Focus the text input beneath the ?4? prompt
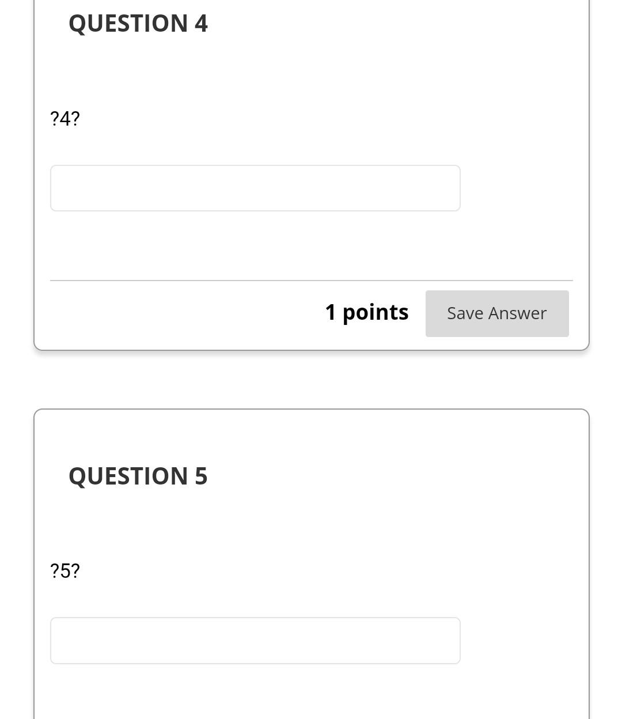The image size is (622, 719). (255, 188)
